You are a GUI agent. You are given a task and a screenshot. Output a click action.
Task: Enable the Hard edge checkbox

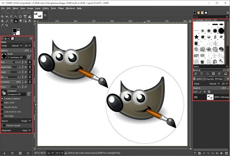[2, 116]
